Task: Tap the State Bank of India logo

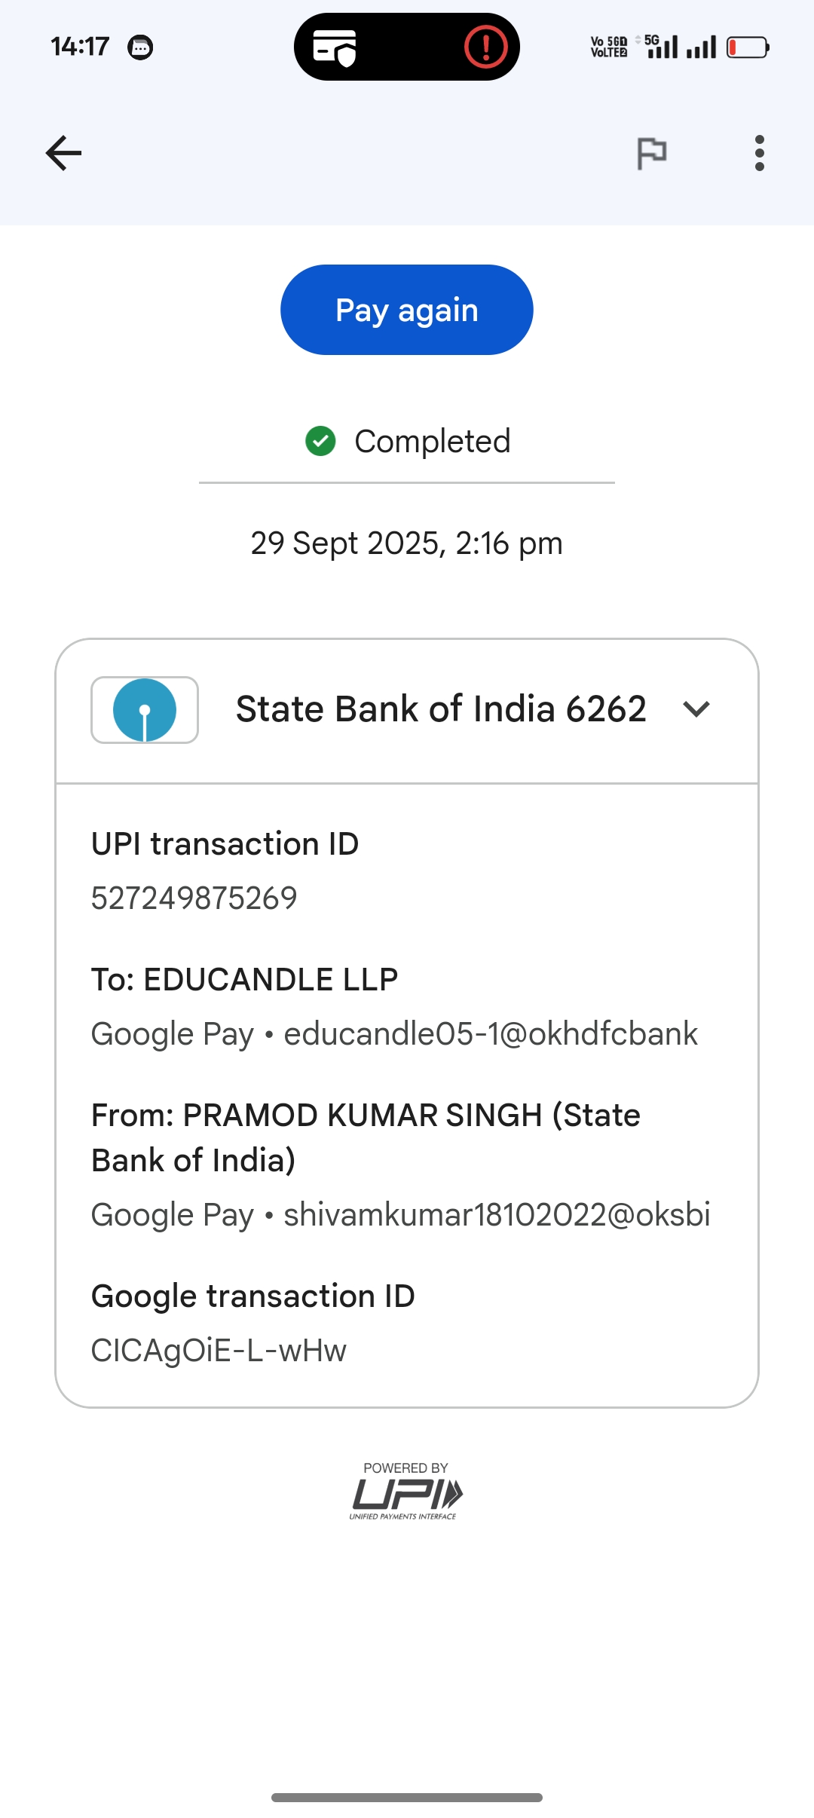Action: tap(145, 710)
